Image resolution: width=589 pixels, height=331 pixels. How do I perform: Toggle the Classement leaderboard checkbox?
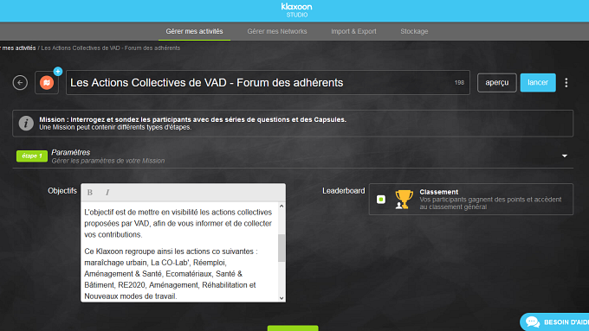coord(381,200)
